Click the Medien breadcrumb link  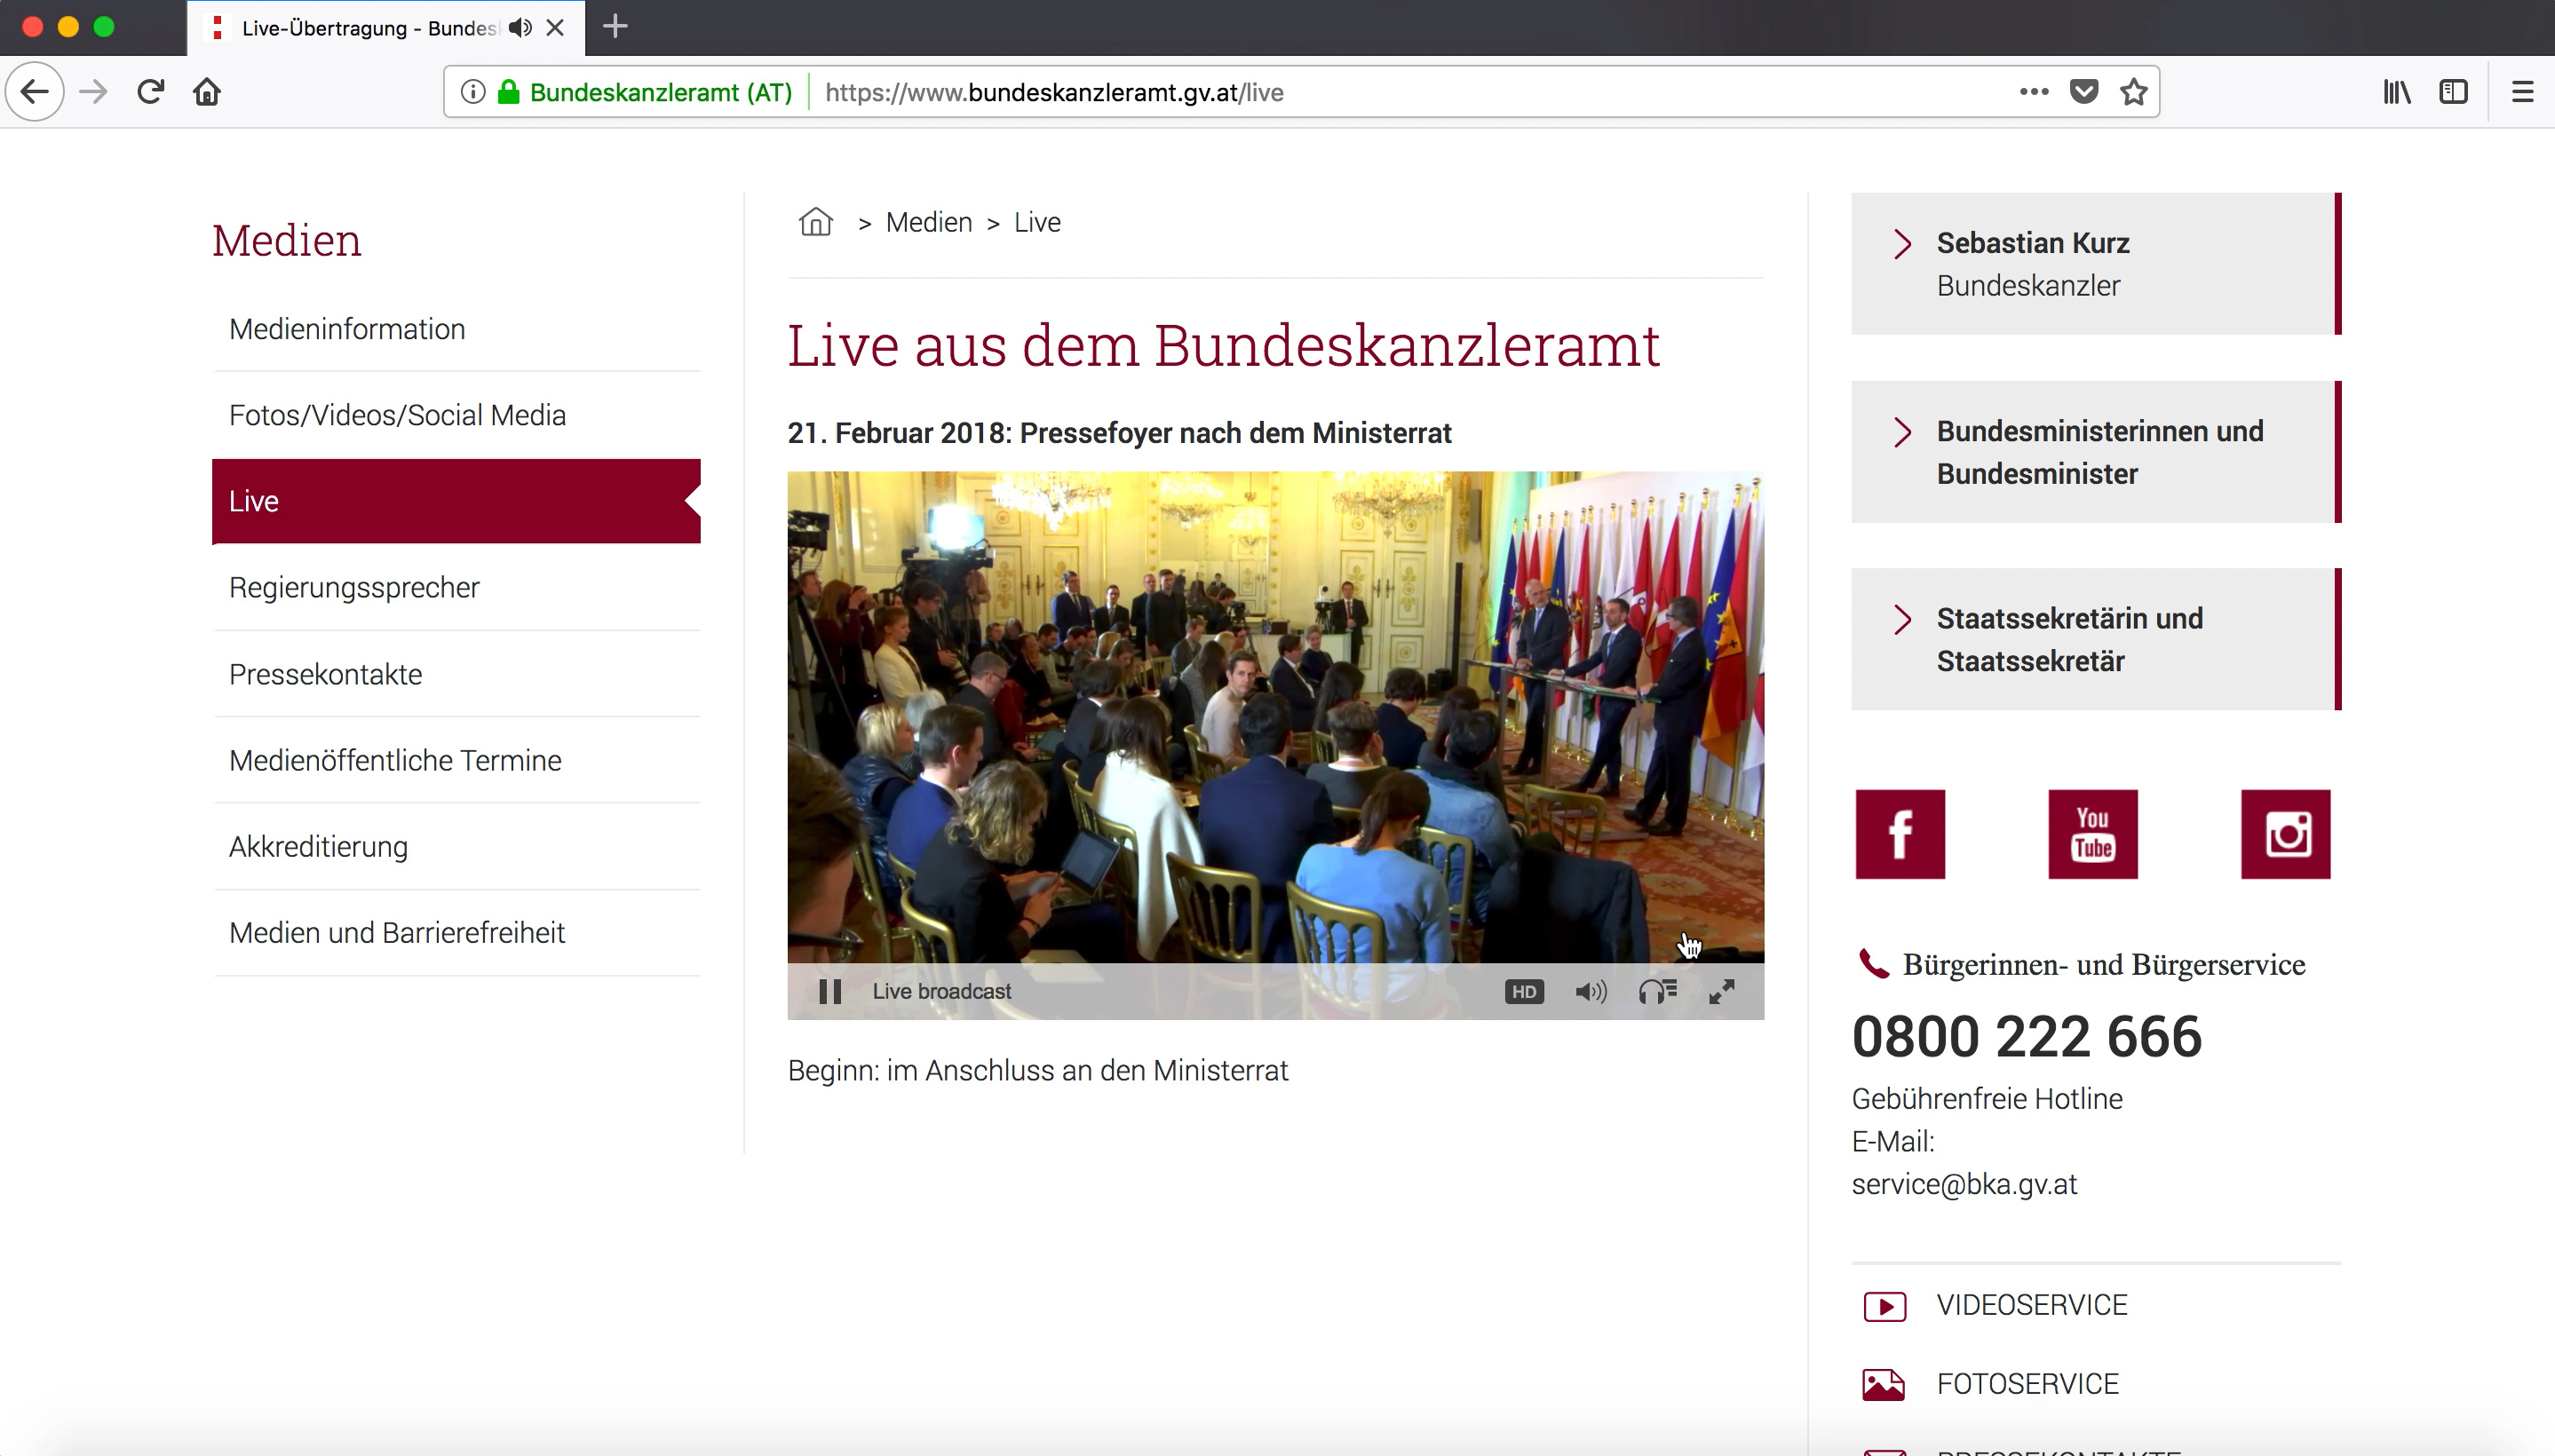(929, 222)
